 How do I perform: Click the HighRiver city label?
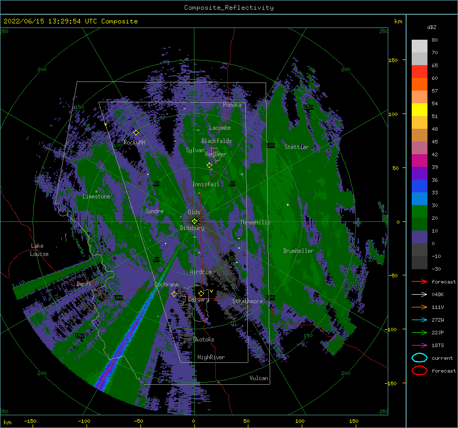pos(211,357)
